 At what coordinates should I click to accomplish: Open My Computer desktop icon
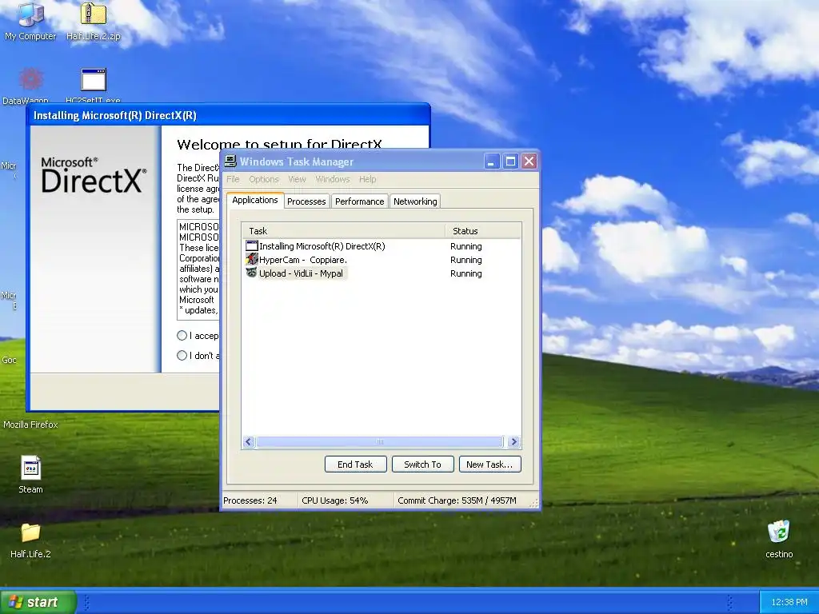(30, 21)
